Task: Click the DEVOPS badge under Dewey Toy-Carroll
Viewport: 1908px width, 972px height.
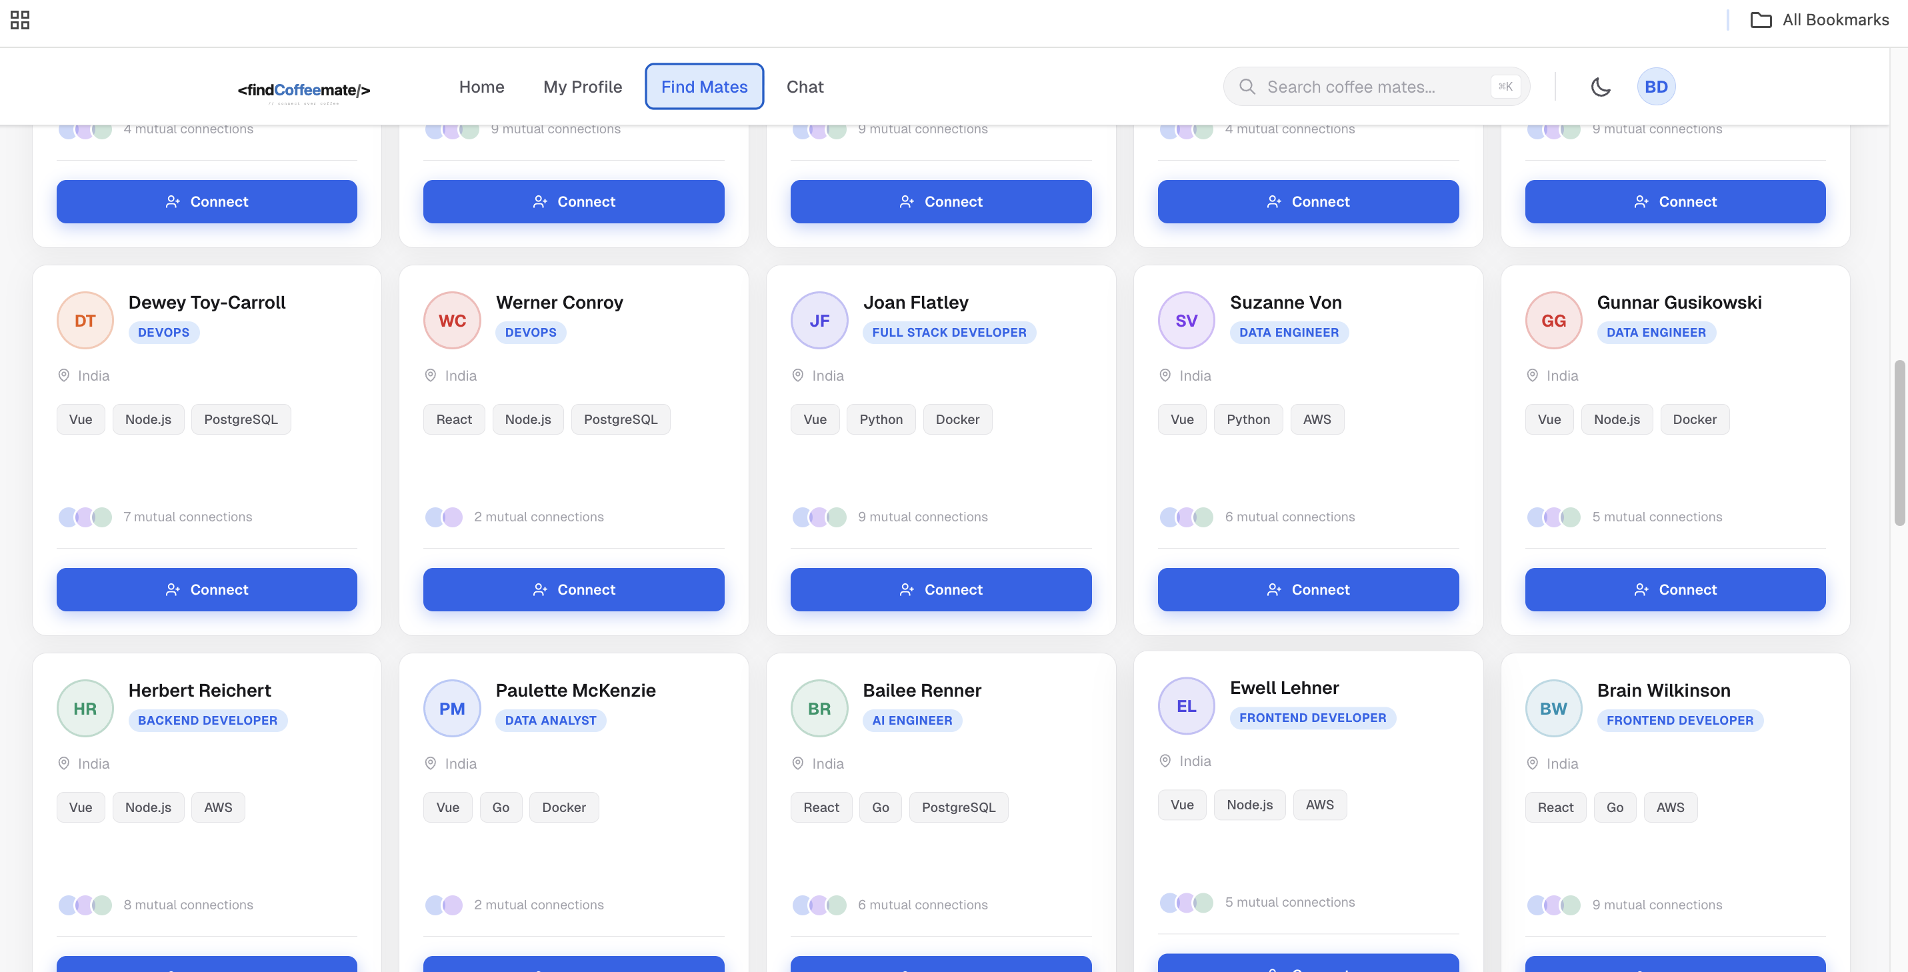Action: pos(164,333)
